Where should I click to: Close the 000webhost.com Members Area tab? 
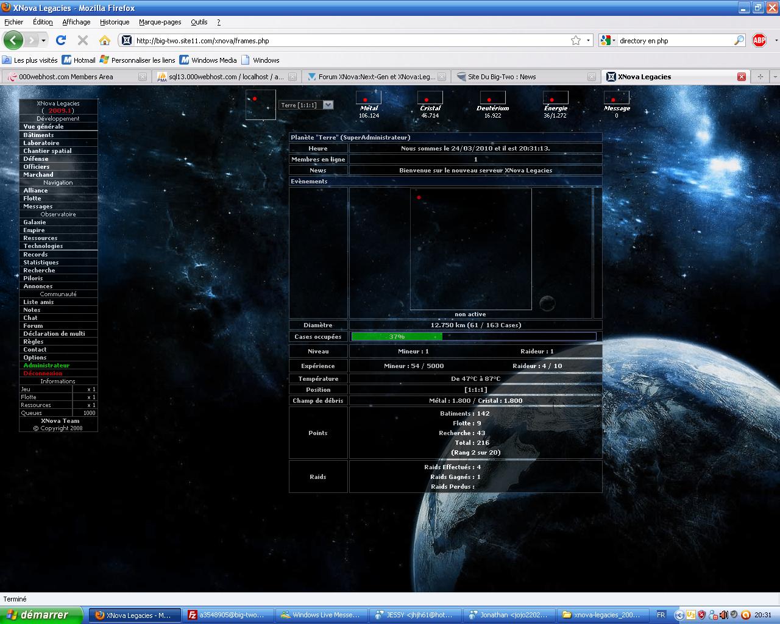click(143, 77)
